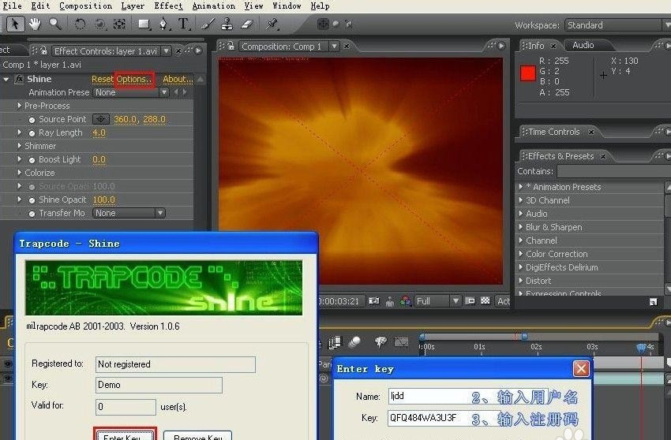Open the Effect menu
Screen dimensions: 671x440
[x=168, y=6]
